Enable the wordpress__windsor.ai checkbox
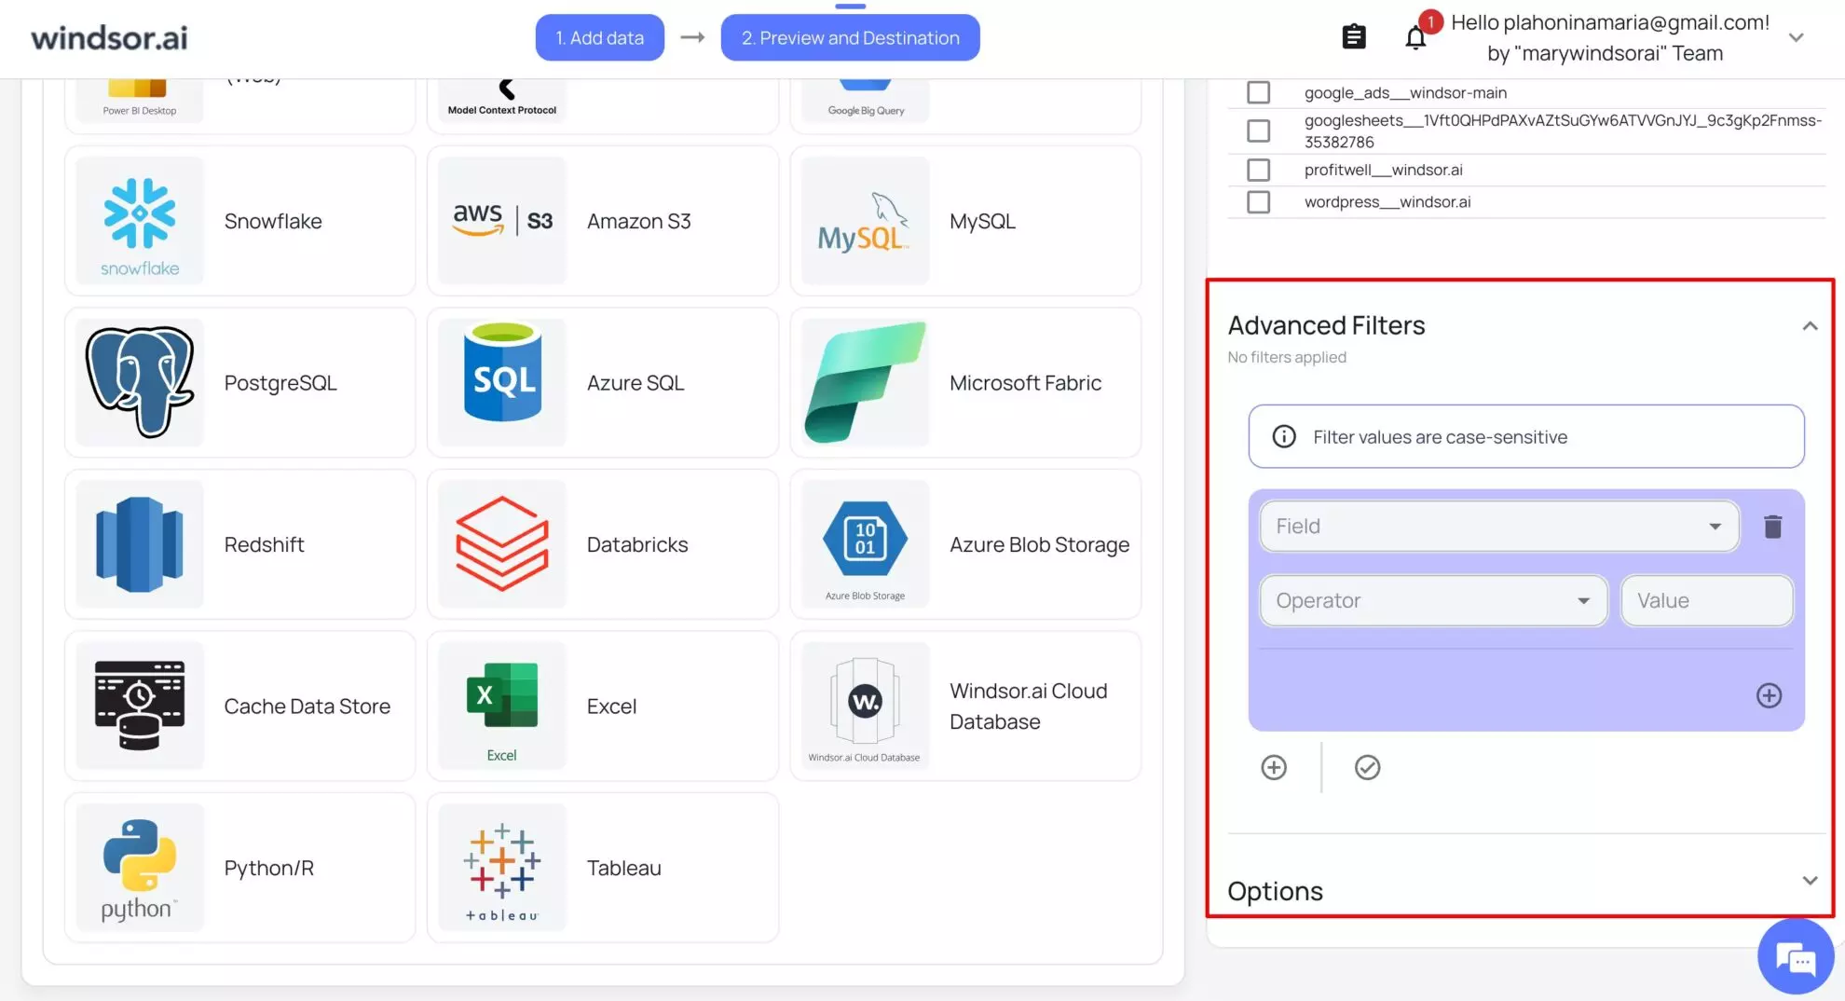This screenshot has width=1845, height=1001. [1258, 202]
